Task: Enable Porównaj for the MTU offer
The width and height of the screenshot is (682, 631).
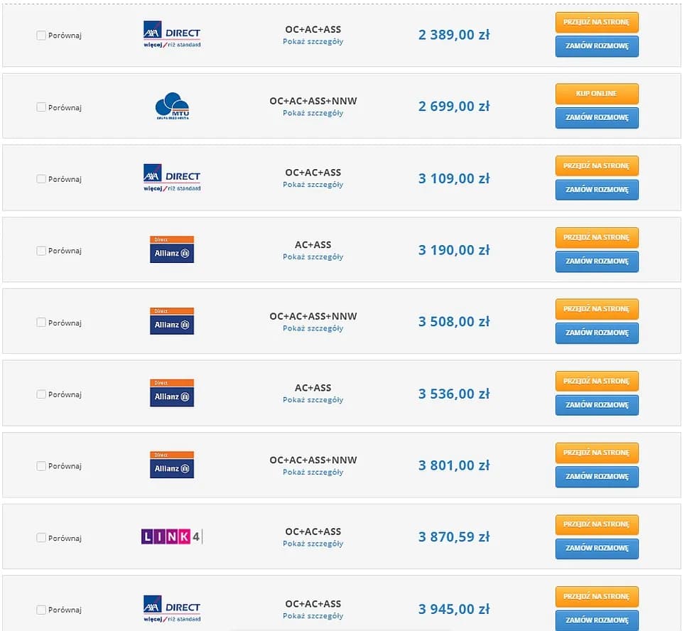Action: tap(40, 107)
